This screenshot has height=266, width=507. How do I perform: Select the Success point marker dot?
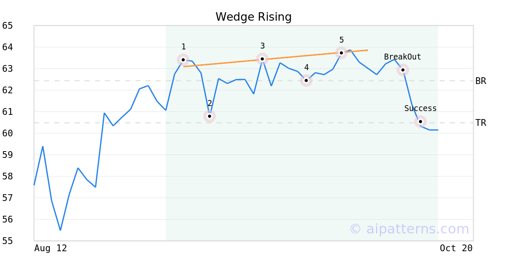(420, 122)
